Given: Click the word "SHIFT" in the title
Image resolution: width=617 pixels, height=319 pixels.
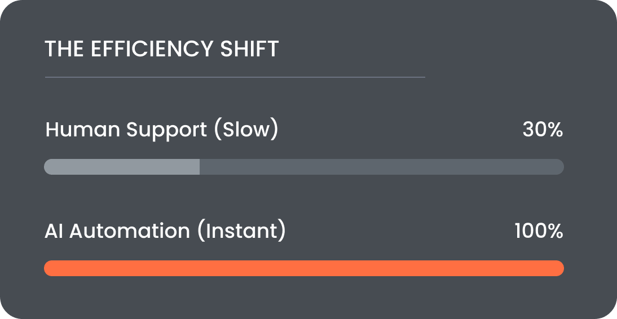Looking at the screenshot, I should (x=250, y=50).
